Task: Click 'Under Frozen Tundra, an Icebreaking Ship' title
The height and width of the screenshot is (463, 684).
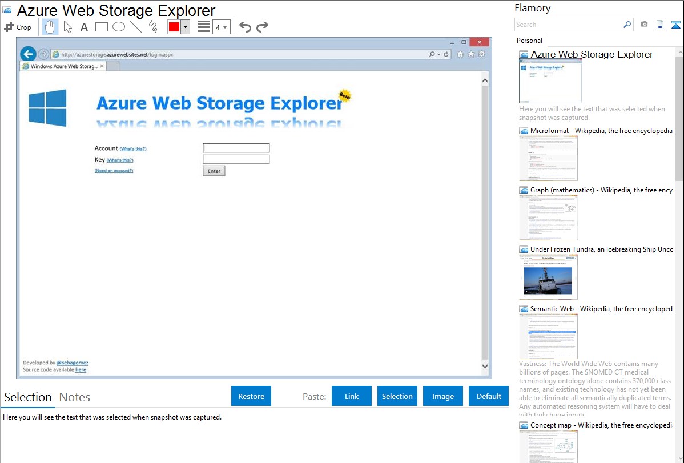Action: coord(602,249)
